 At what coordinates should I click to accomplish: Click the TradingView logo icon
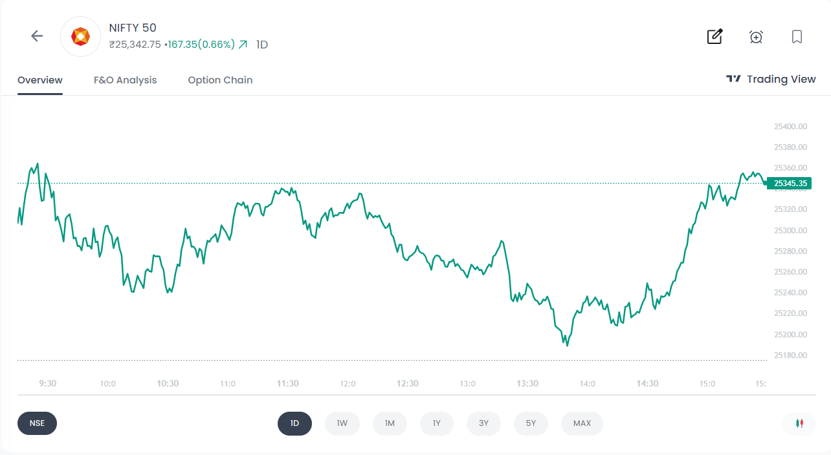[733, 79]
